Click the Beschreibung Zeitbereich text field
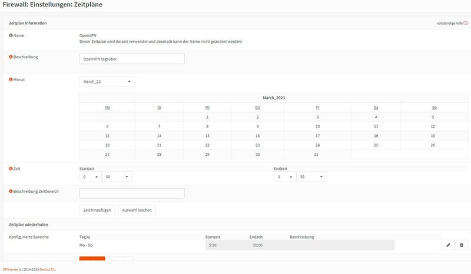 click(x=132, y=193)
